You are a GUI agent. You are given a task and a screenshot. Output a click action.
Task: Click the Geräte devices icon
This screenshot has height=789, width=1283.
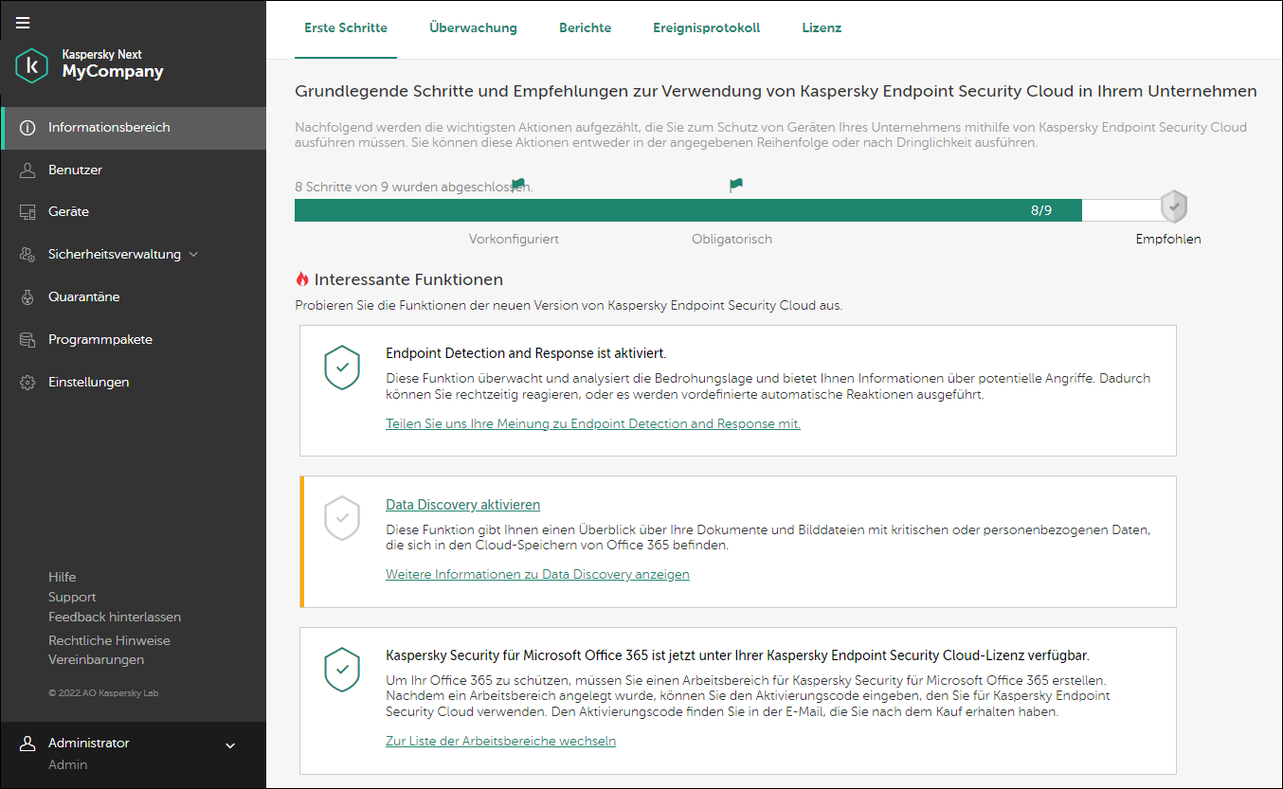27,212
